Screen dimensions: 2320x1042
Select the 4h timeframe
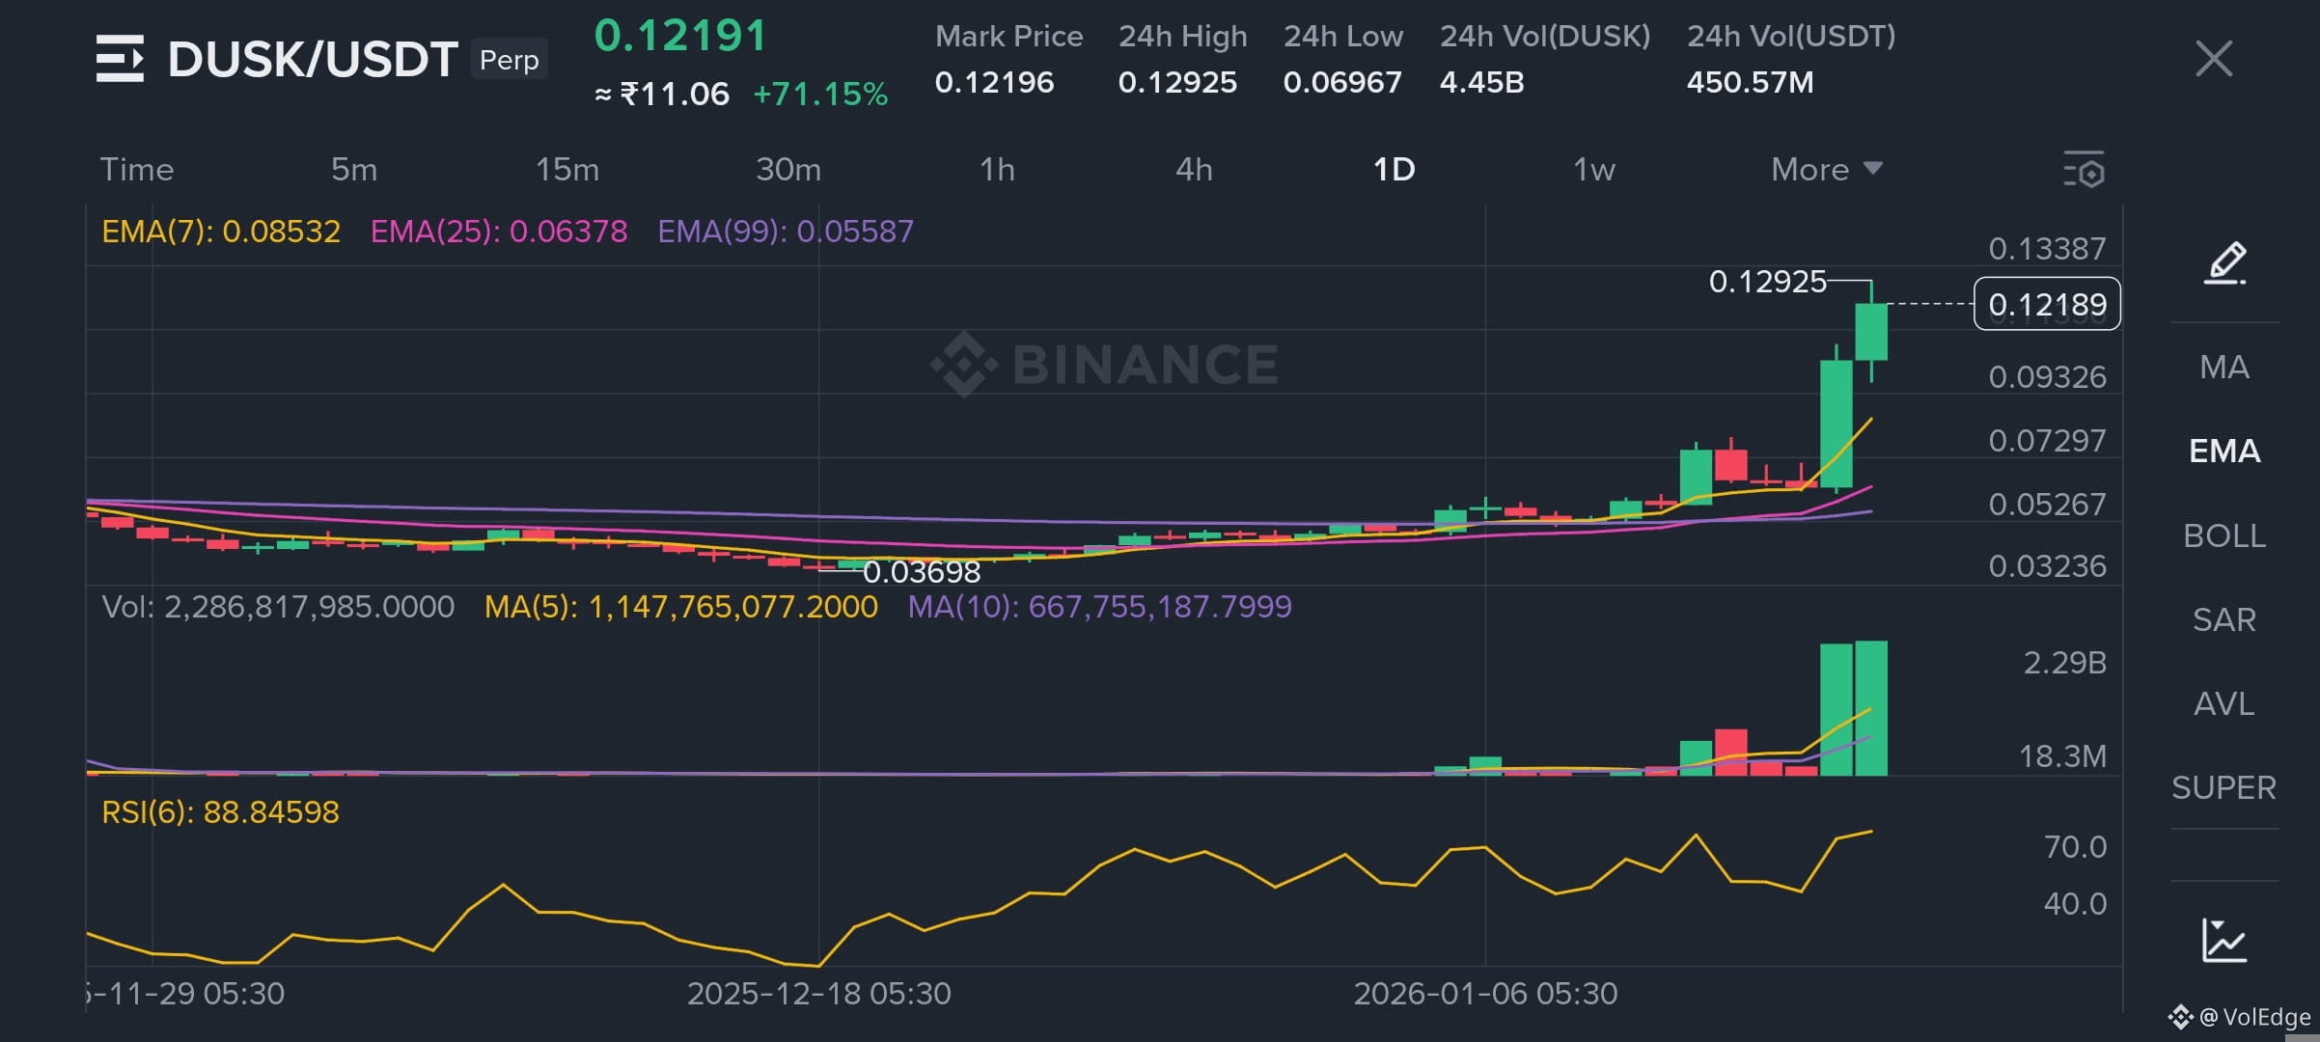pos(1194,170)
